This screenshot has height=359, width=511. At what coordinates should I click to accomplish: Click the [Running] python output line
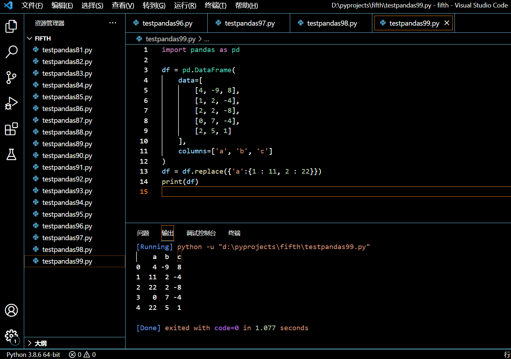[253, 247]
